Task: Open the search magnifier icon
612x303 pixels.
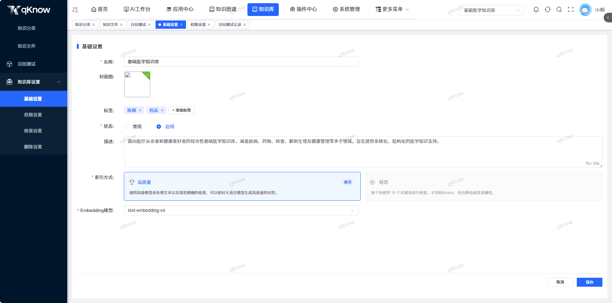Action: tap(559, 10)
